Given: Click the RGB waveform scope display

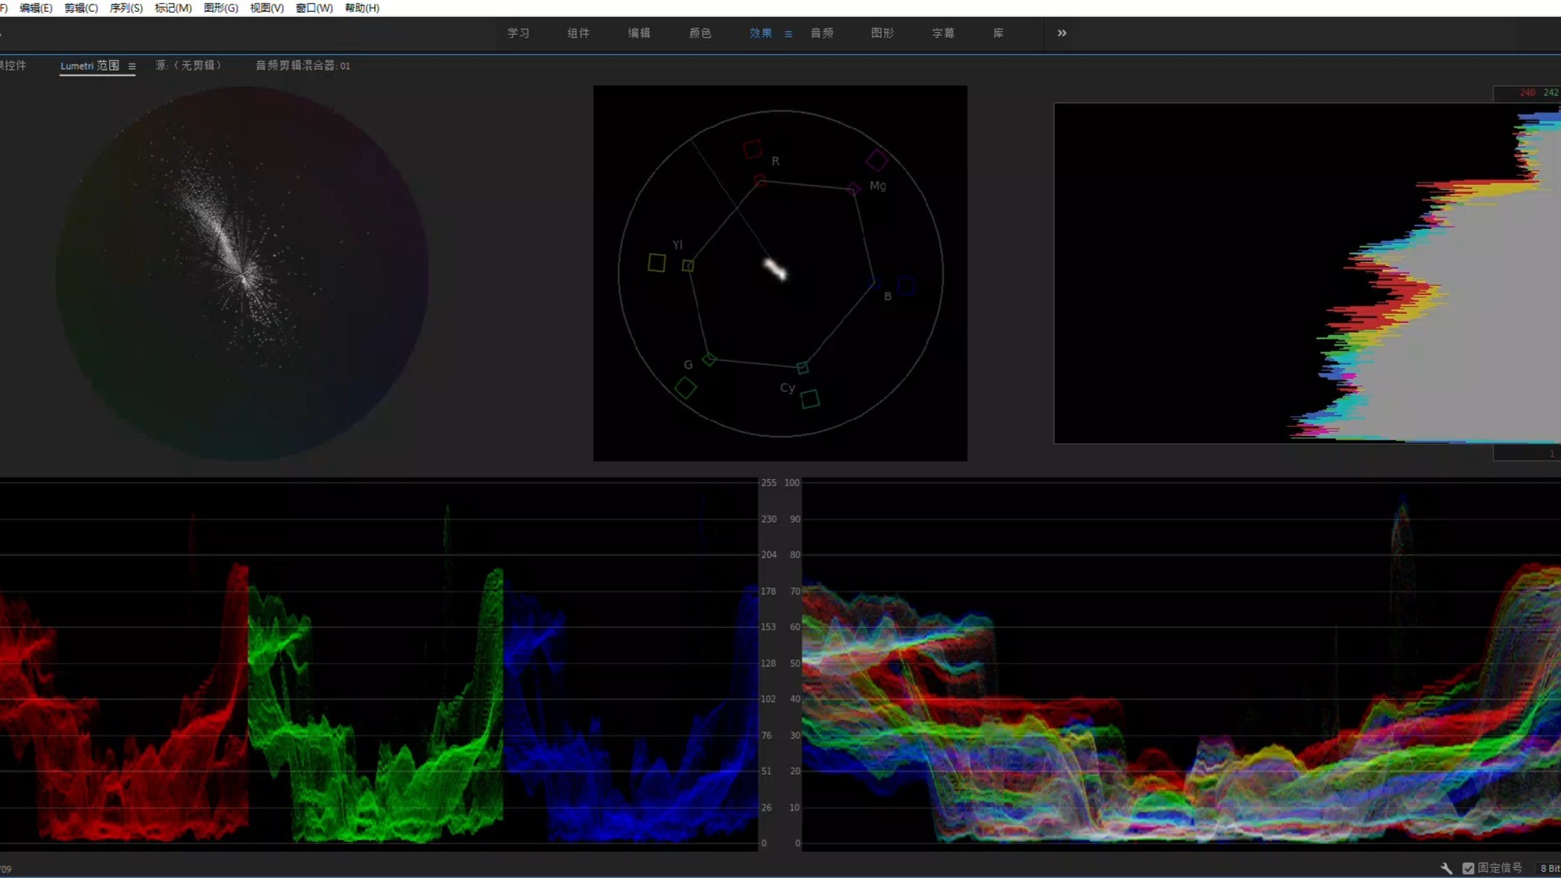Looking at the screenshot, I should (x=1181, y=663).
